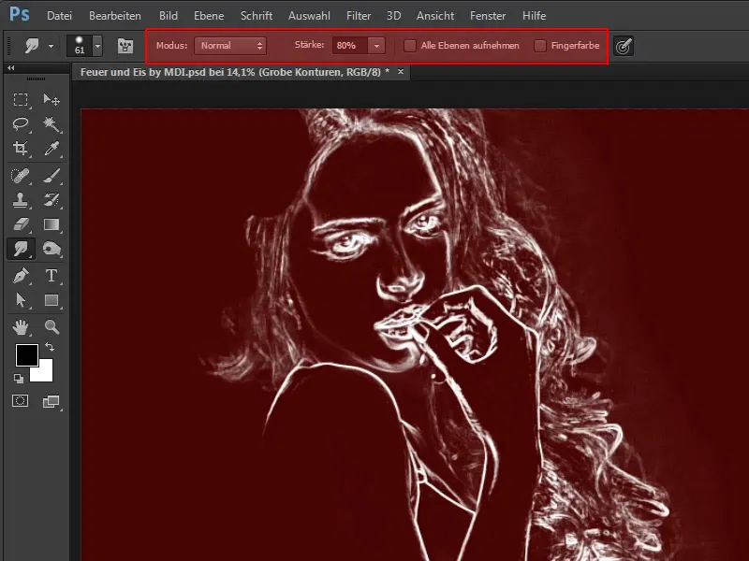749x561 pixels.
Task: Toggle Quick Mask mode
Action: point(20,401)
